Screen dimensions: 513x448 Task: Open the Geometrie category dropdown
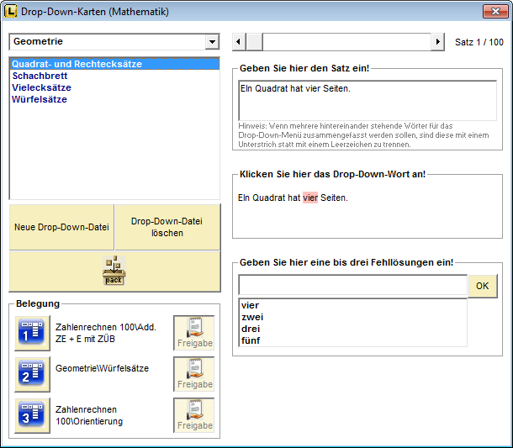click(x=211, y=42)
